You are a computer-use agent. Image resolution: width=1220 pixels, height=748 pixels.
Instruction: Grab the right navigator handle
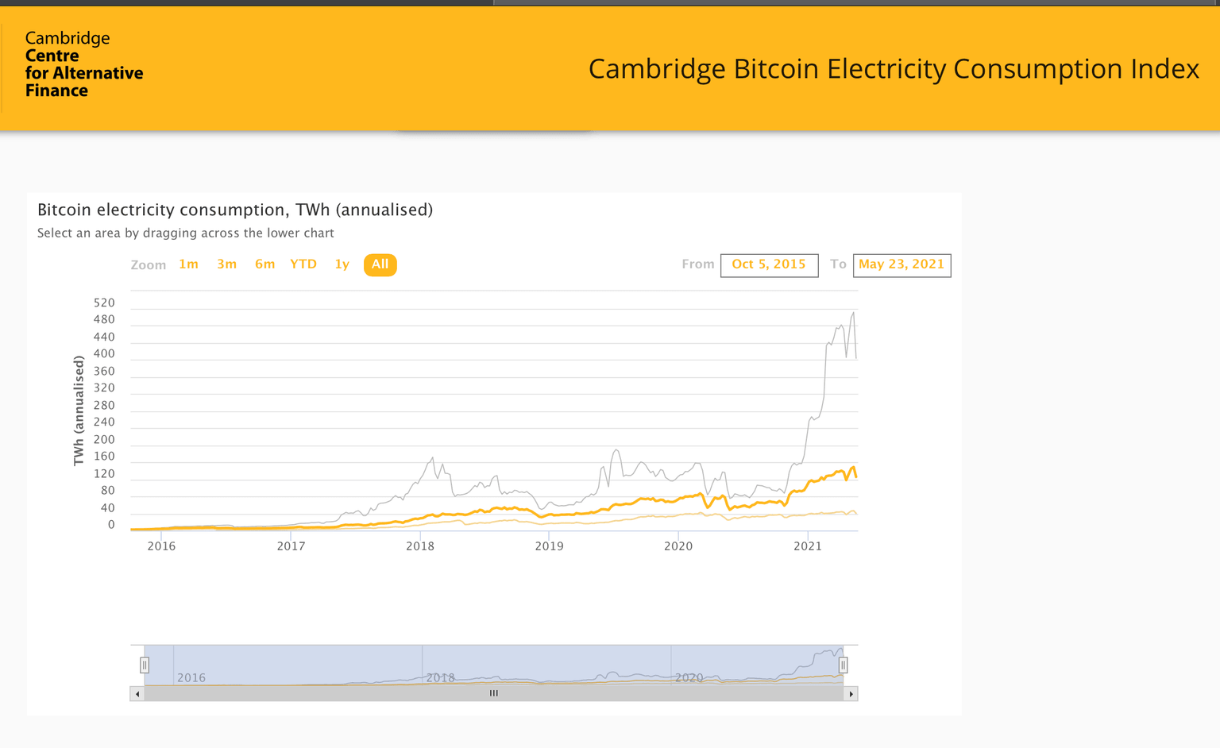coord(844,665)
